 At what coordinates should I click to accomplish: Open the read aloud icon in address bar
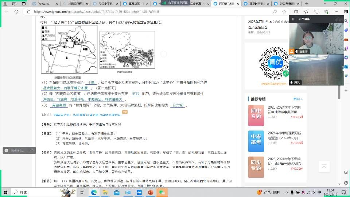(x=275, y=11)
